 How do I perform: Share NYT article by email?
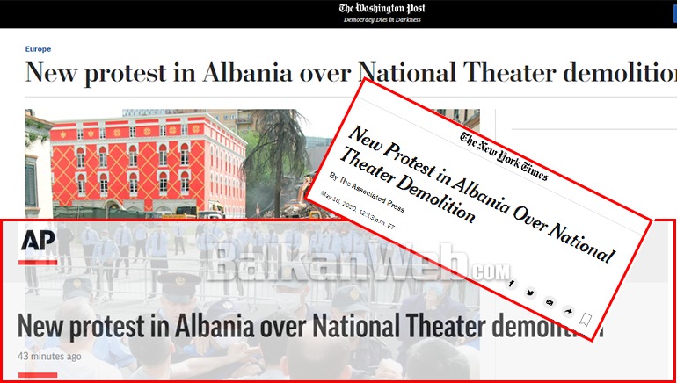click(550, 302)
